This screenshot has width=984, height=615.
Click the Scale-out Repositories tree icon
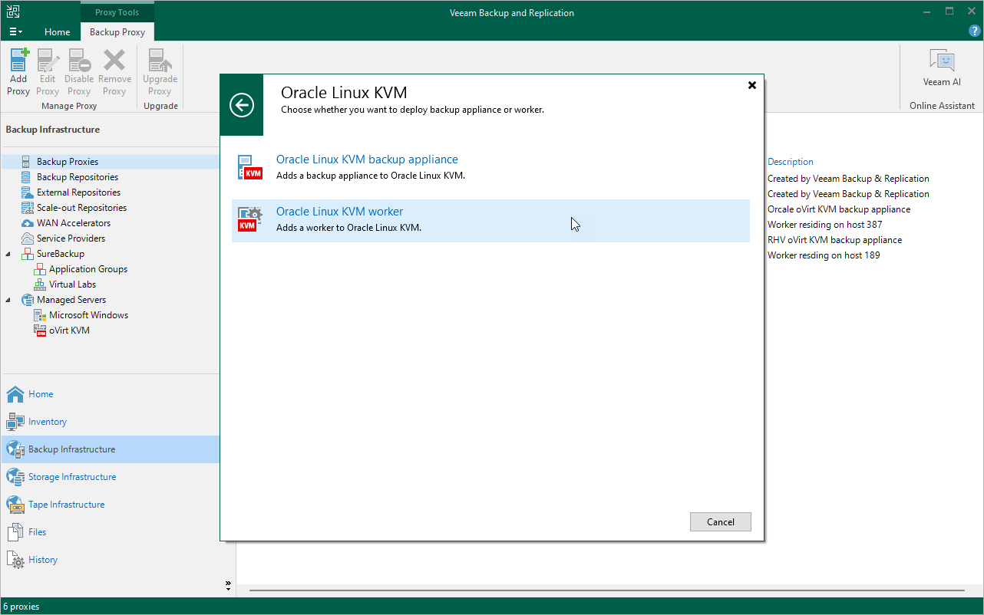pos(27,208)
